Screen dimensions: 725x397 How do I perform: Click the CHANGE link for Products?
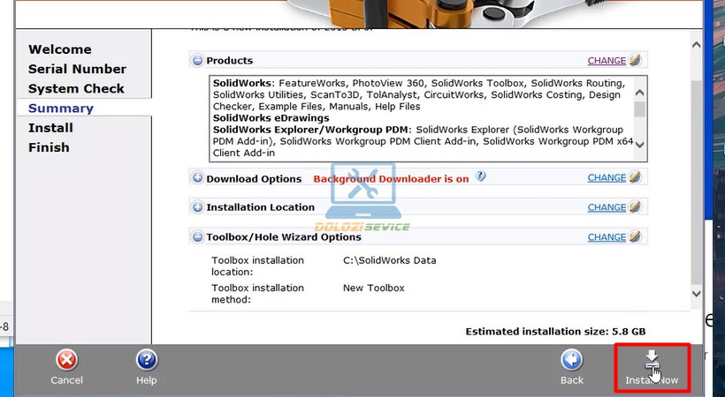tap(607, 61)
